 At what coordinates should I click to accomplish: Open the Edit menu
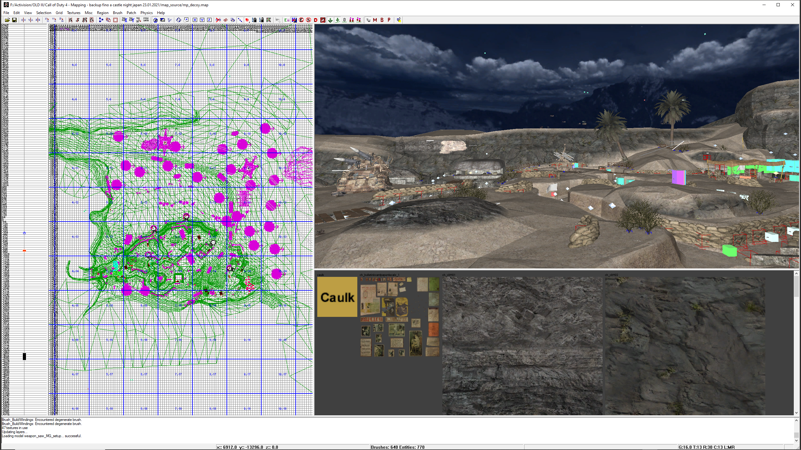tap(17, 13)
